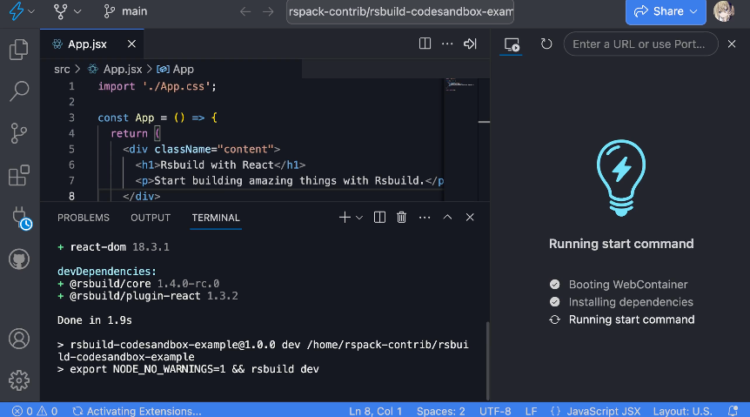Create a new terminal with plus icon
The height and width of the screenshot is (417, 750).
[345, 218]
